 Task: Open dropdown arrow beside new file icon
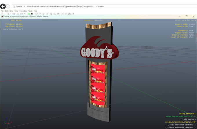coord(5,14)
